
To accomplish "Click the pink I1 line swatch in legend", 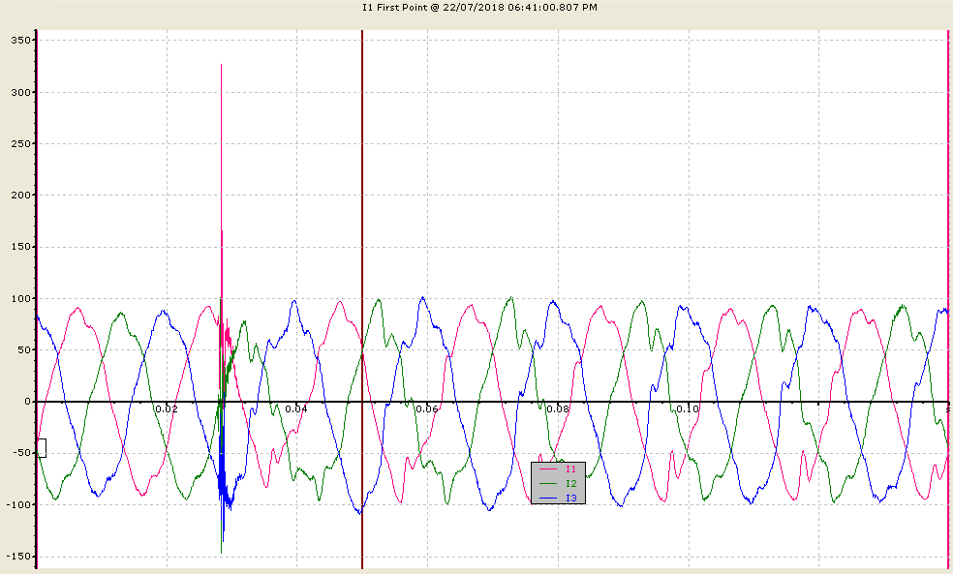I will (x=548, y=468).
